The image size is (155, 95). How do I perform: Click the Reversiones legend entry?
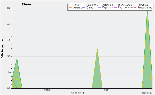tap(143, 7)
